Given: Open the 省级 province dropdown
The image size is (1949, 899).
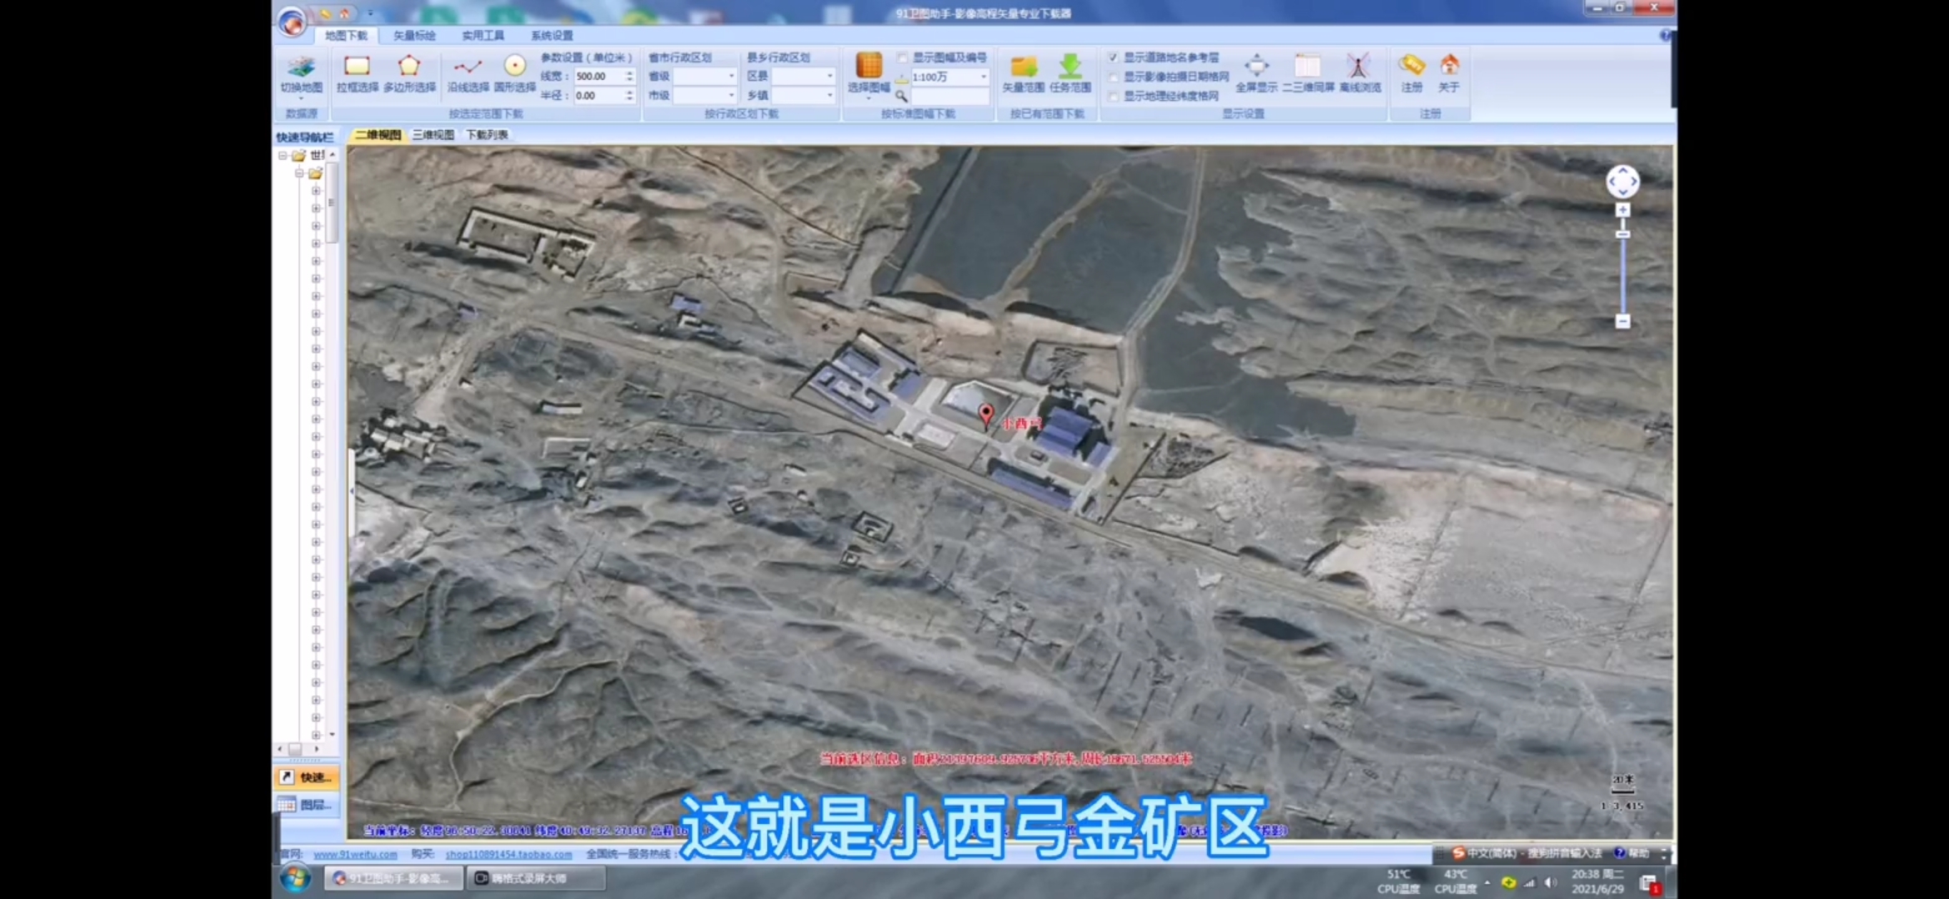Looking at the screenshot, I should (731, 76).
